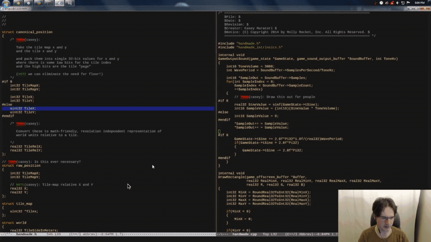
Task: Click the white clock tray icon
Action: pyautogui.click(x=381, y=3)
